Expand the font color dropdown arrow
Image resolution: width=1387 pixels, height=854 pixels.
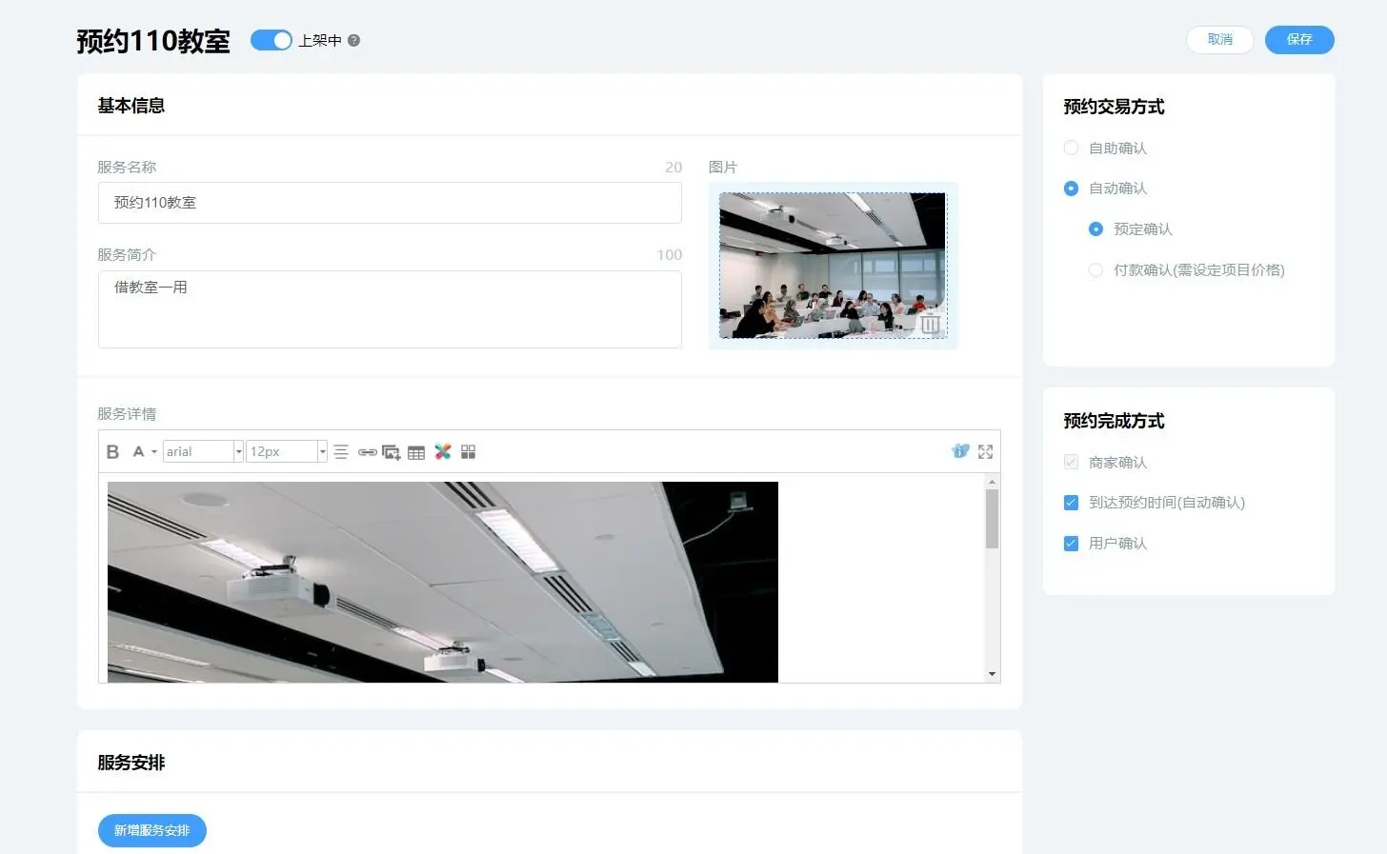pos(154,452)
